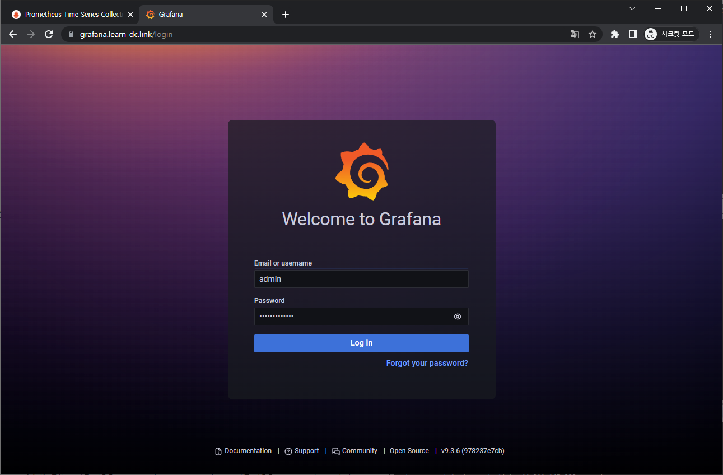The image size is (723, 475).
Task: Open Chrome three-dot menu
Action: click(x=711, y=34)
